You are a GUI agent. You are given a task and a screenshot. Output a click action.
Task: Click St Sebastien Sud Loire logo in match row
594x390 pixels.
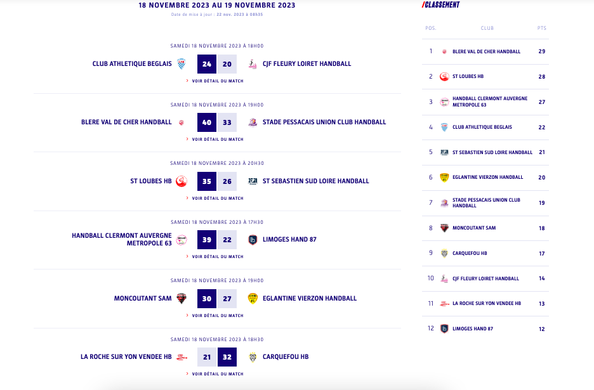253,181
